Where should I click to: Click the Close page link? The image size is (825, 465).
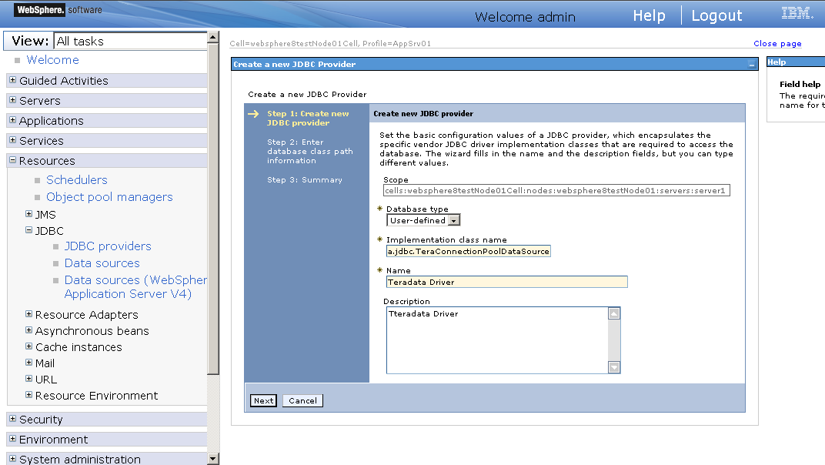point(777,43)
